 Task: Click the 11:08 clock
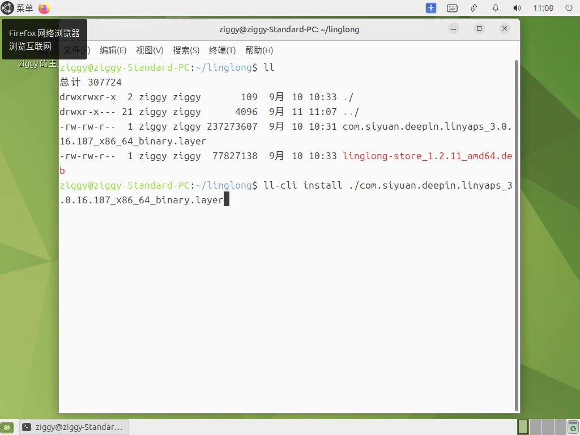pos(543,8)
